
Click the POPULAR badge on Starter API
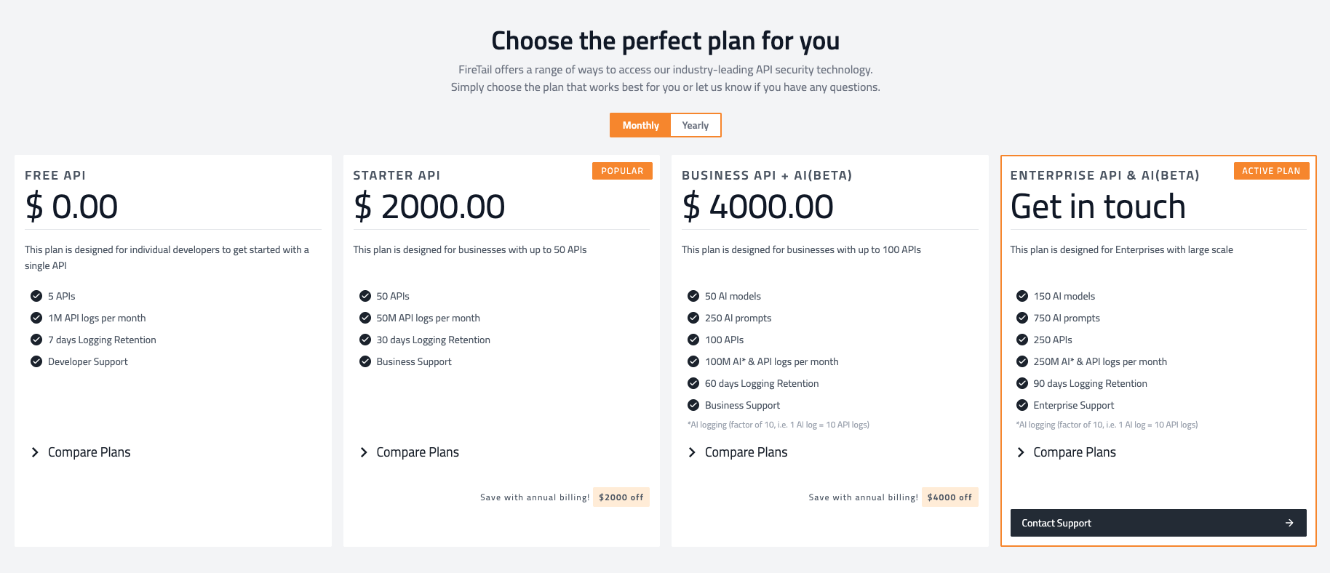point(622,171)
